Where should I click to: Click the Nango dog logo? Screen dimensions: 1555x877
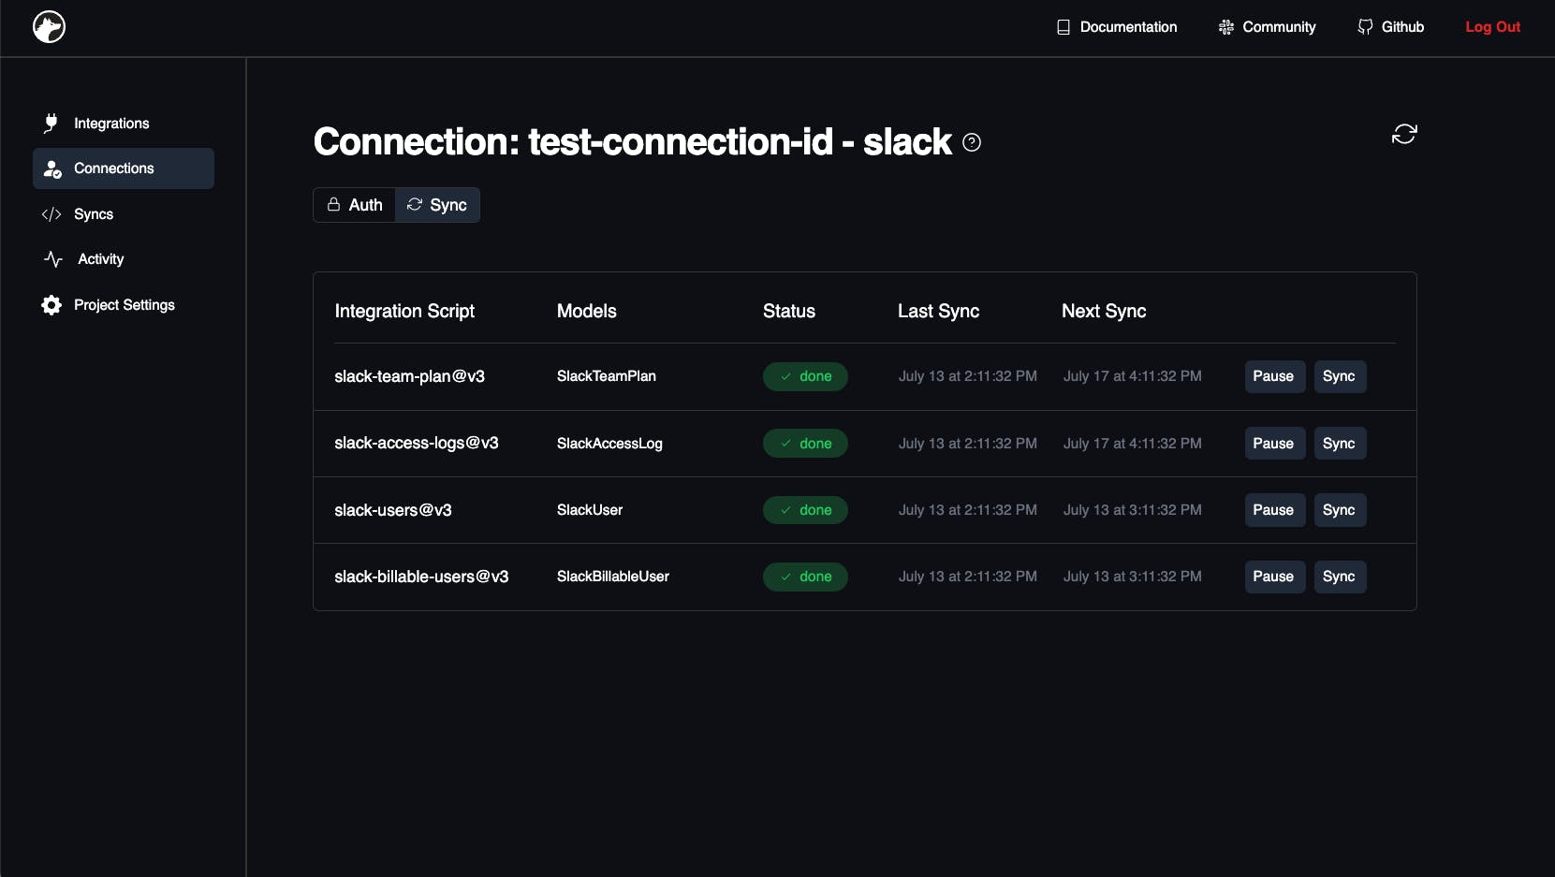(49, 27)
